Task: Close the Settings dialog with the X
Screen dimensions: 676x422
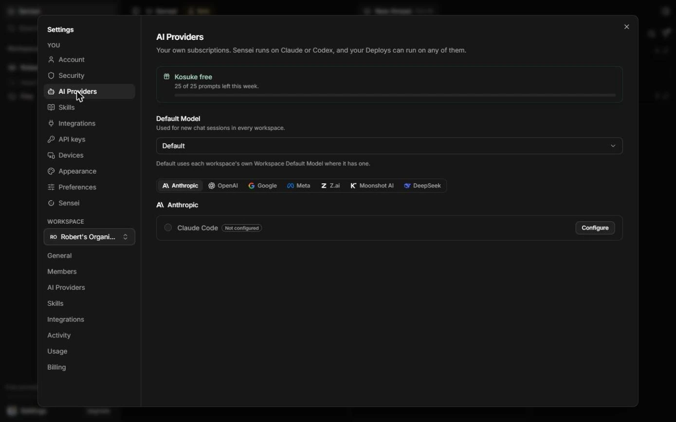Action: click(x=627, y=27)
